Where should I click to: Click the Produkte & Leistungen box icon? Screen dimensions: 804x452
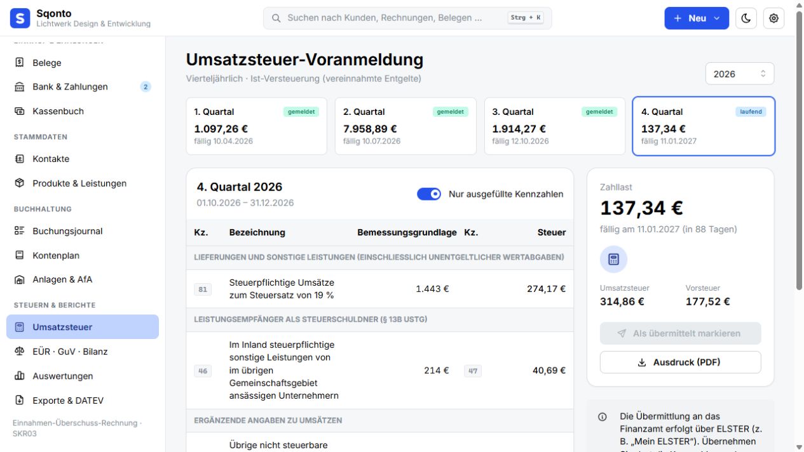[x=20, y=183]
